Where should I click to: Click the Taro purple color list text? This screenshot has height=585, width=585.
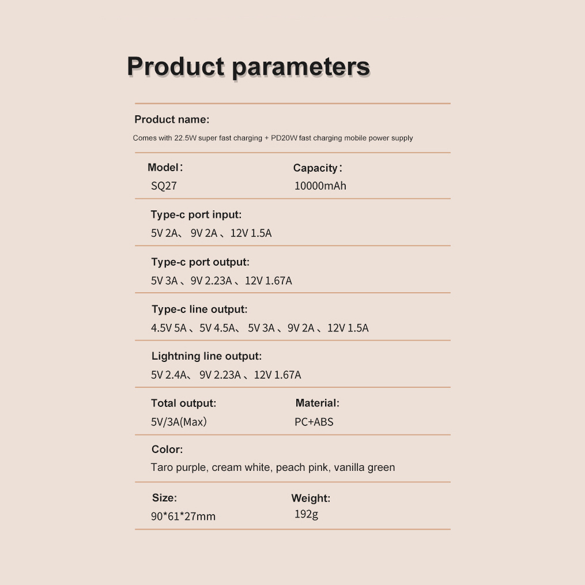coord(273,467)
